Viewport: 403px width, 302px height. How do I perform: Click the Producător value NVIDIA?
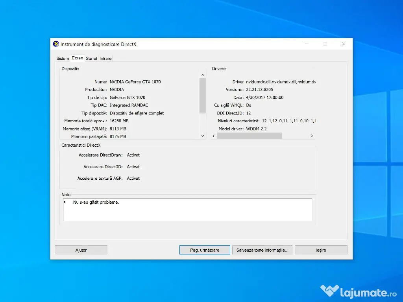(116, 89)
